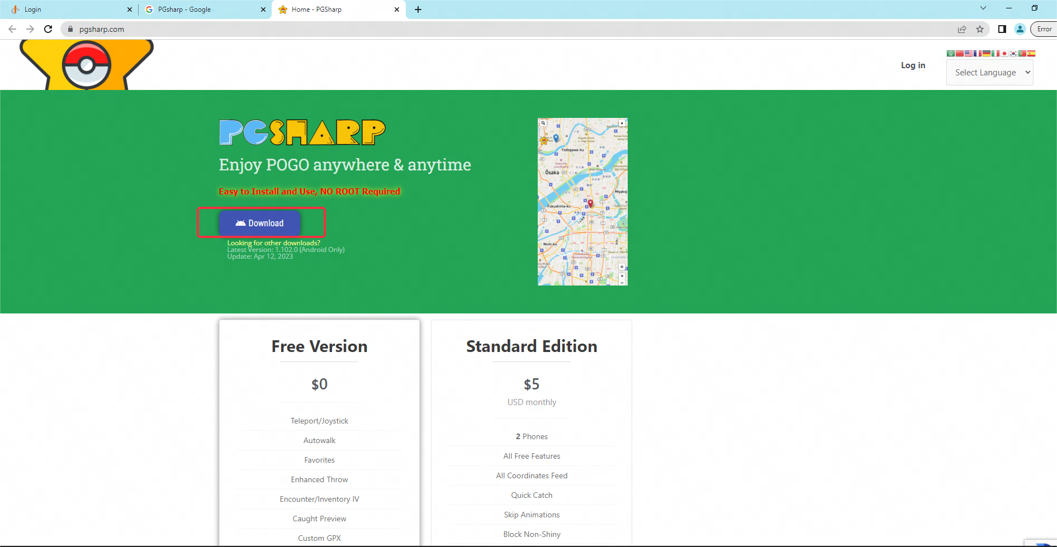View site info via the padlock icon
Viewport: 1057px width, 547px height.
point(70,29)
